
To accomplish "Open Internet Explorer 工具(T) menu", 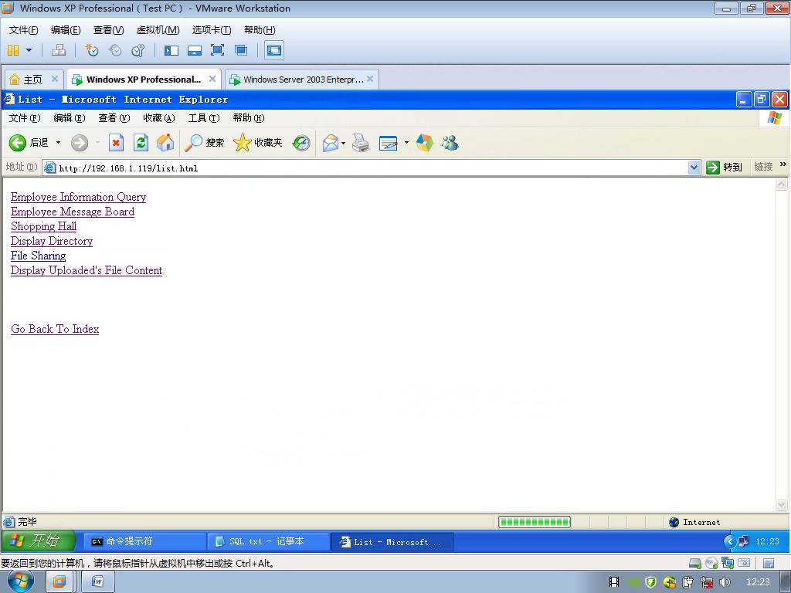I will tap(204, 118).
